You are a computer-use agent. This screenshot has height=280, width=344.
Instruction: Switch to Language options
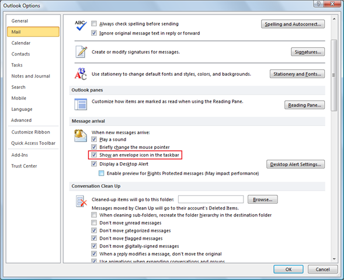click(33, 109)
